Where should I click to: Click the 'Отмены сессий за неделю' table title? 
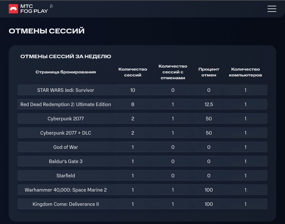66,57
